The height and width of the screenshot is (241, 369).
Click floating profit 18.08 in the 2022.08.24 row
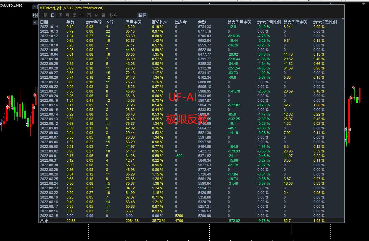pyautogui.click(x=288, y=184)
